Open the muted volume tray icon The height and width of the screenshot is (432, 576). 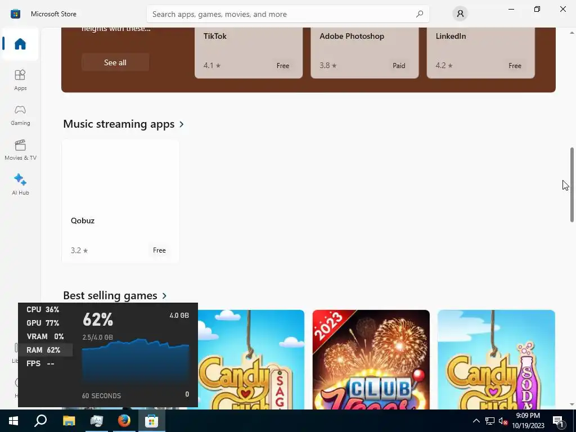503,421
